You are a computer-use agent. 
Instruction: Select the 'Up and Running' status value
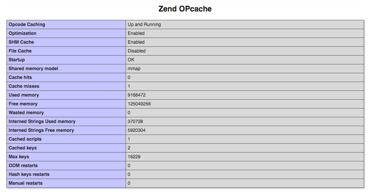(144, 25)
